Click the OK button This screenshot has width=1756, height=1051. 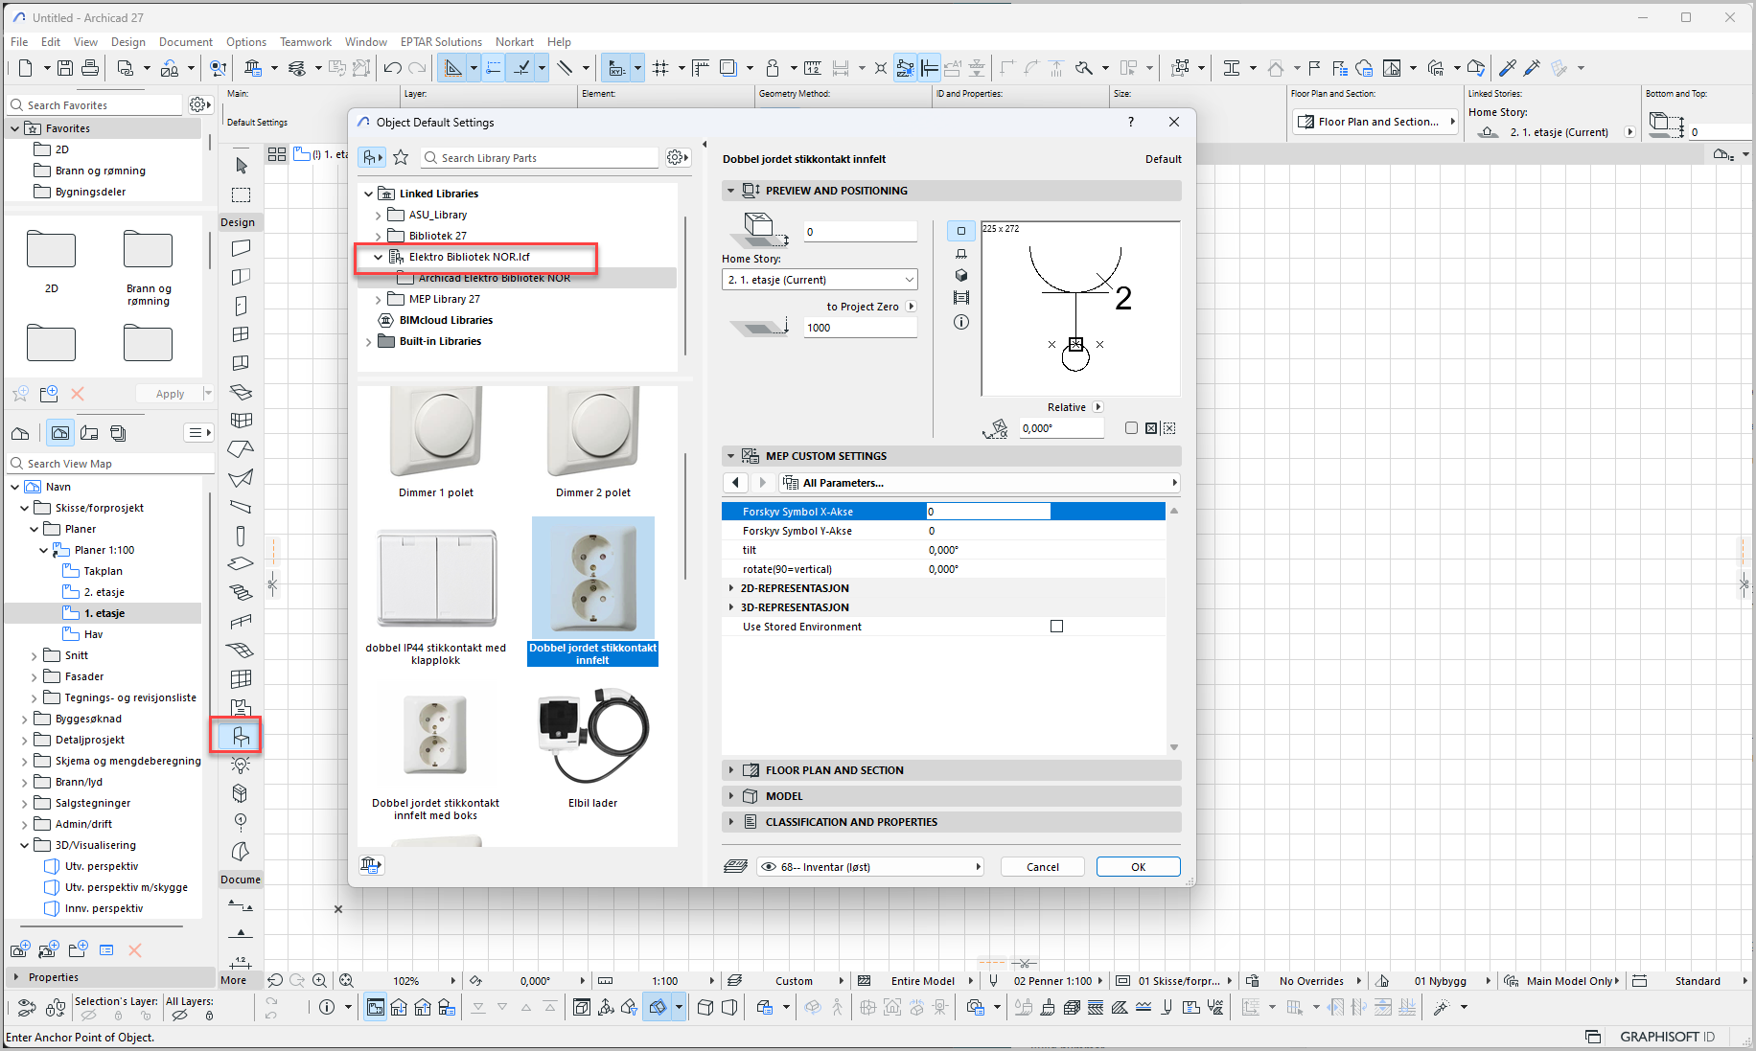click(1138, 867)
